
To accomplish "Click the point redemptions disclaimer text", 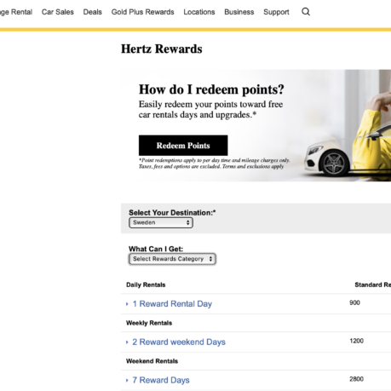I will point(215,164).
